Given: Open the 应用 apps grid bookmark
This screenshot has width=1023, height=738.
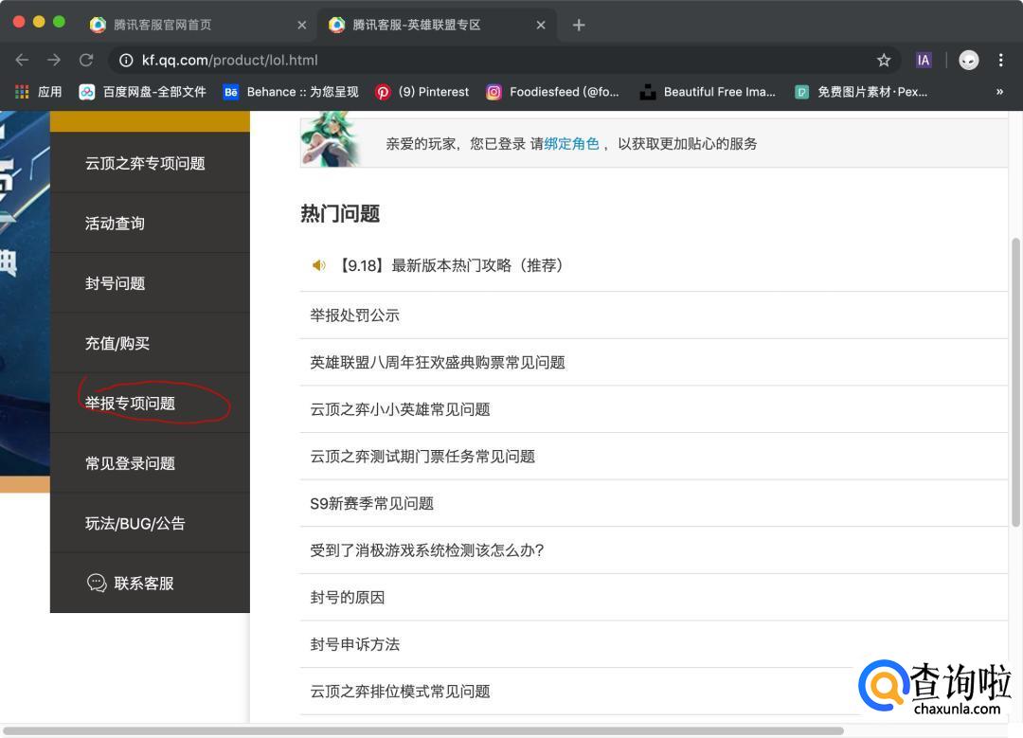Looking at the screenshot, I should coord(39,92).
